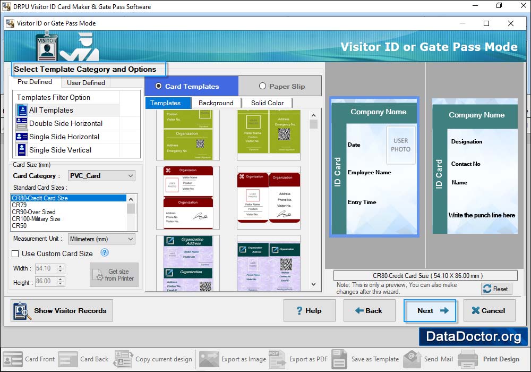Select All Templates filter option
This screenshot has height=372, width=531.
pyautogui.click(x=68, y=111)
